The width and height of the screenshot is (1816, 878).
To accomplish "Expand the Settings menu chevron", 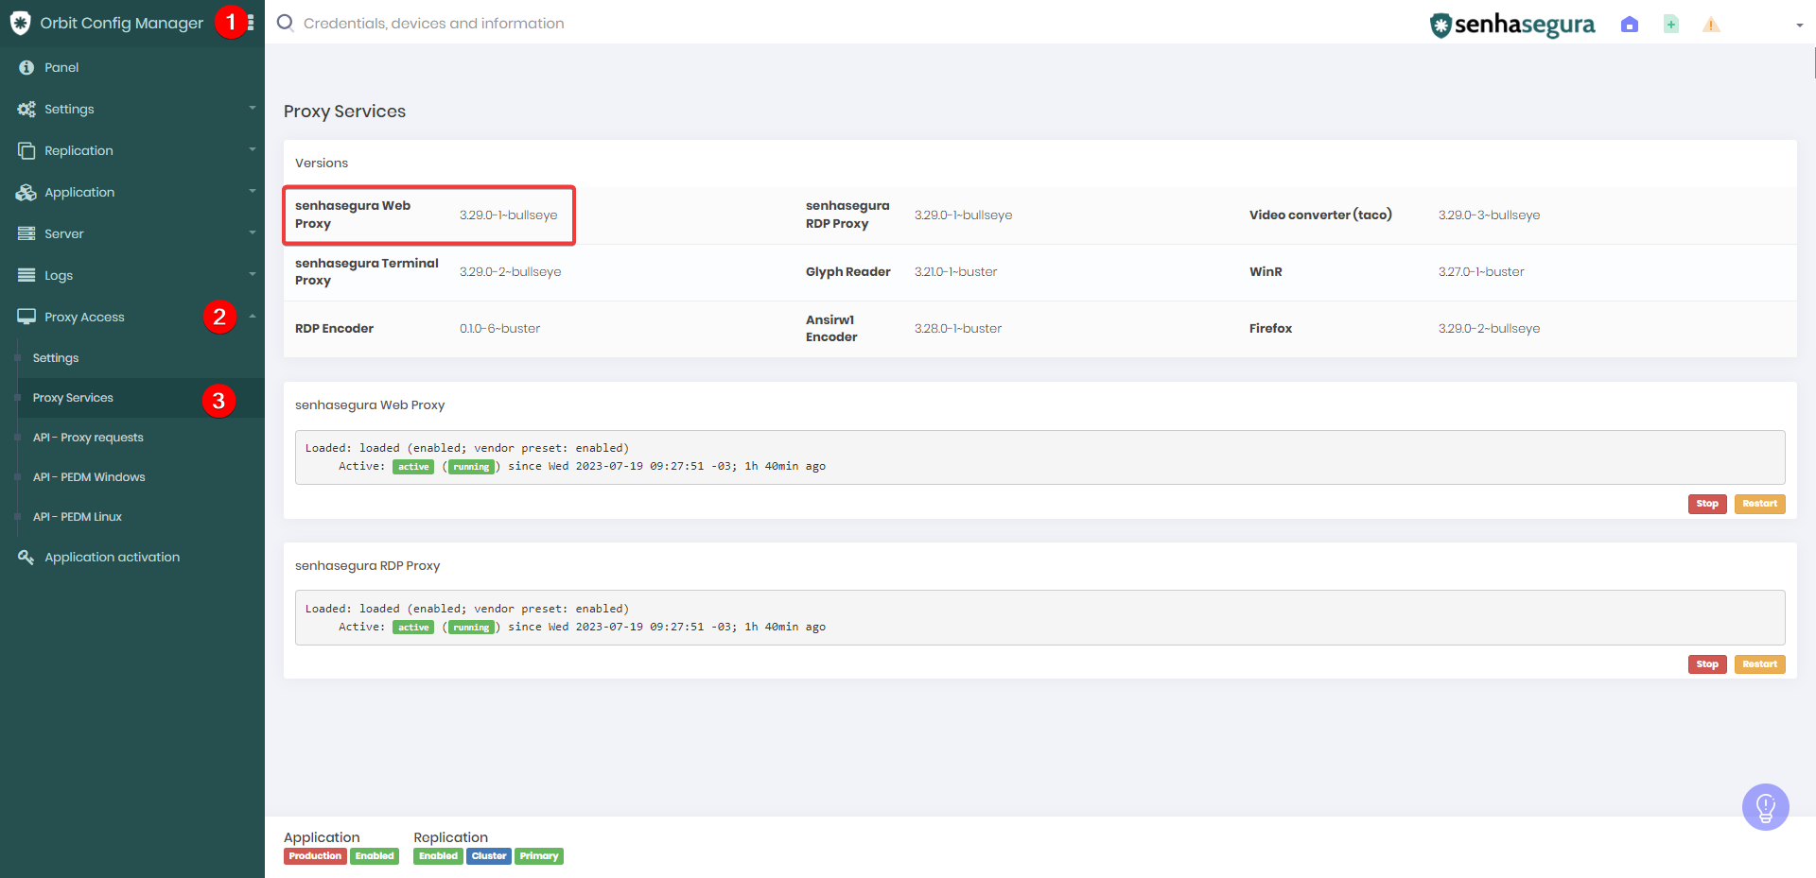I will tap(253, 108).
